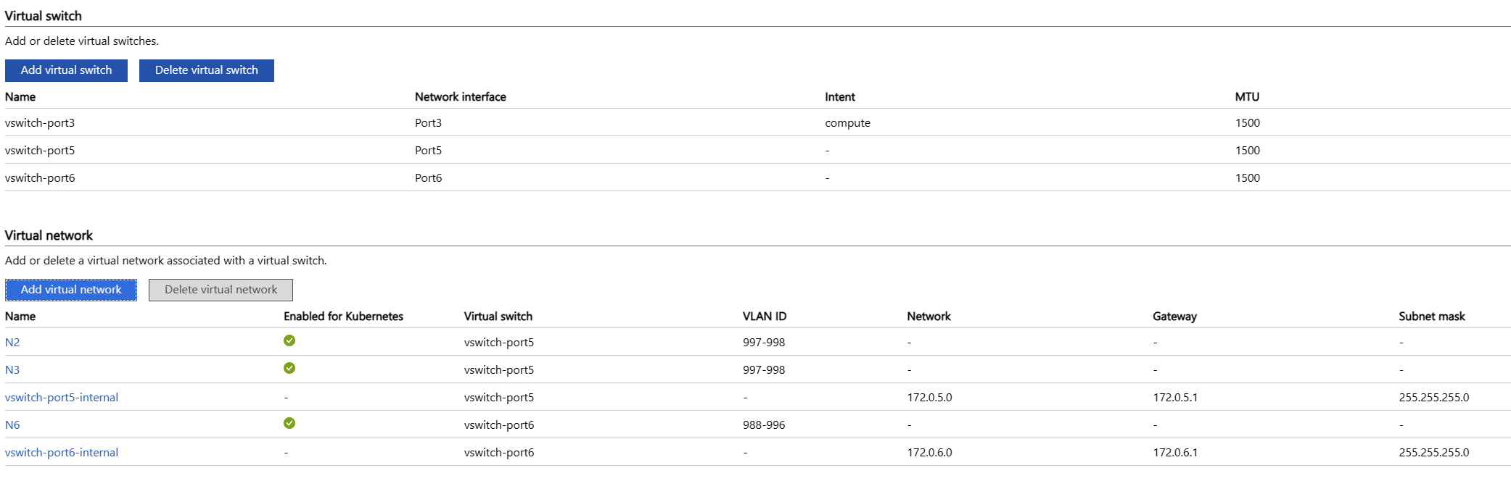1511x502 pixels.
Task: Click the MTU column header
Action: [1247, 97]
